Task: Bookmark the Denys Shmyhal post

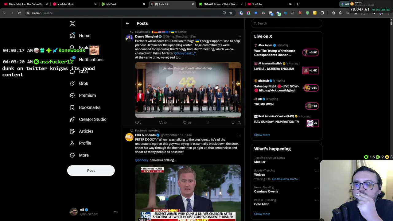Action: 233,122
